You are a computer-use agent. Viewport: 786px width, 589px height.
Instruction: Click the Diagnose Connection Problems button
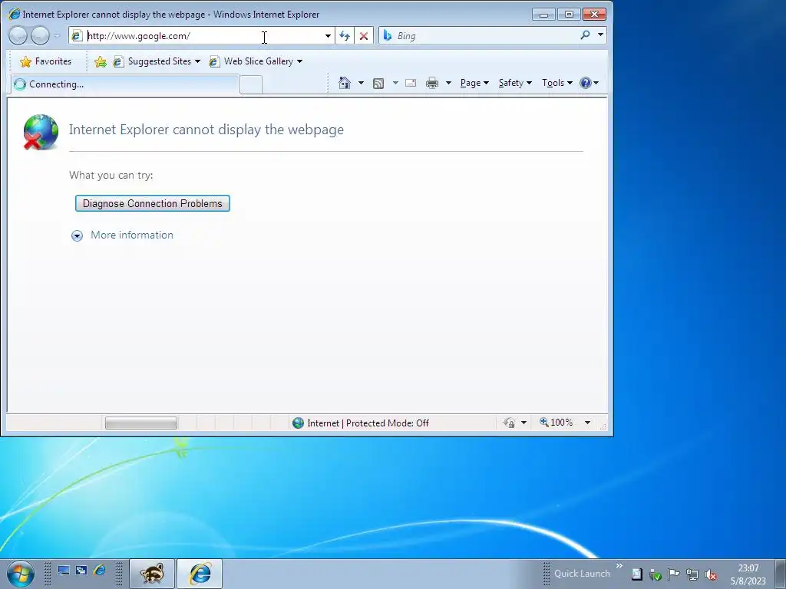click(153, 203)
